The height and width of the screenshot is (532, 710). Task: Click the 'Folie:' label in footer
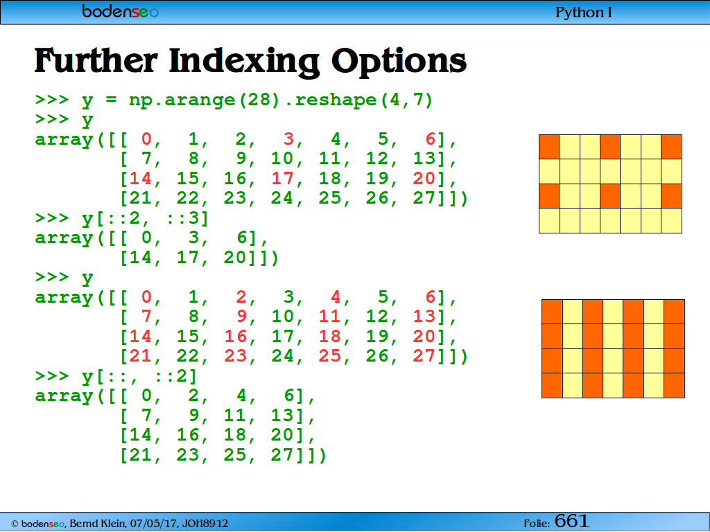pyautogui.click(x=537, y=524)
